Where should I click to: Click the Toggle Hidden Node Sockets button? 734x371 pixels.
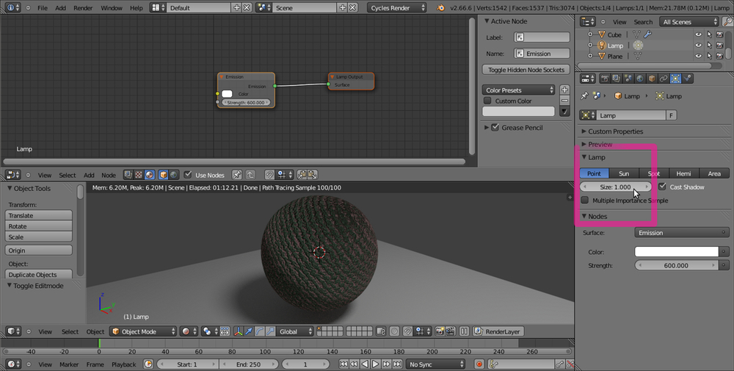point(526,70)
